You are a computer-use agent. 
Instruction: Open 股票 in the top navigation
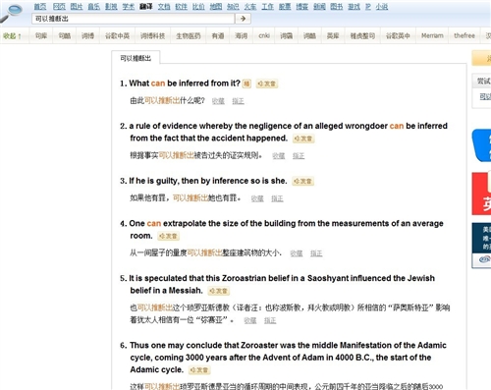(285, 7)
